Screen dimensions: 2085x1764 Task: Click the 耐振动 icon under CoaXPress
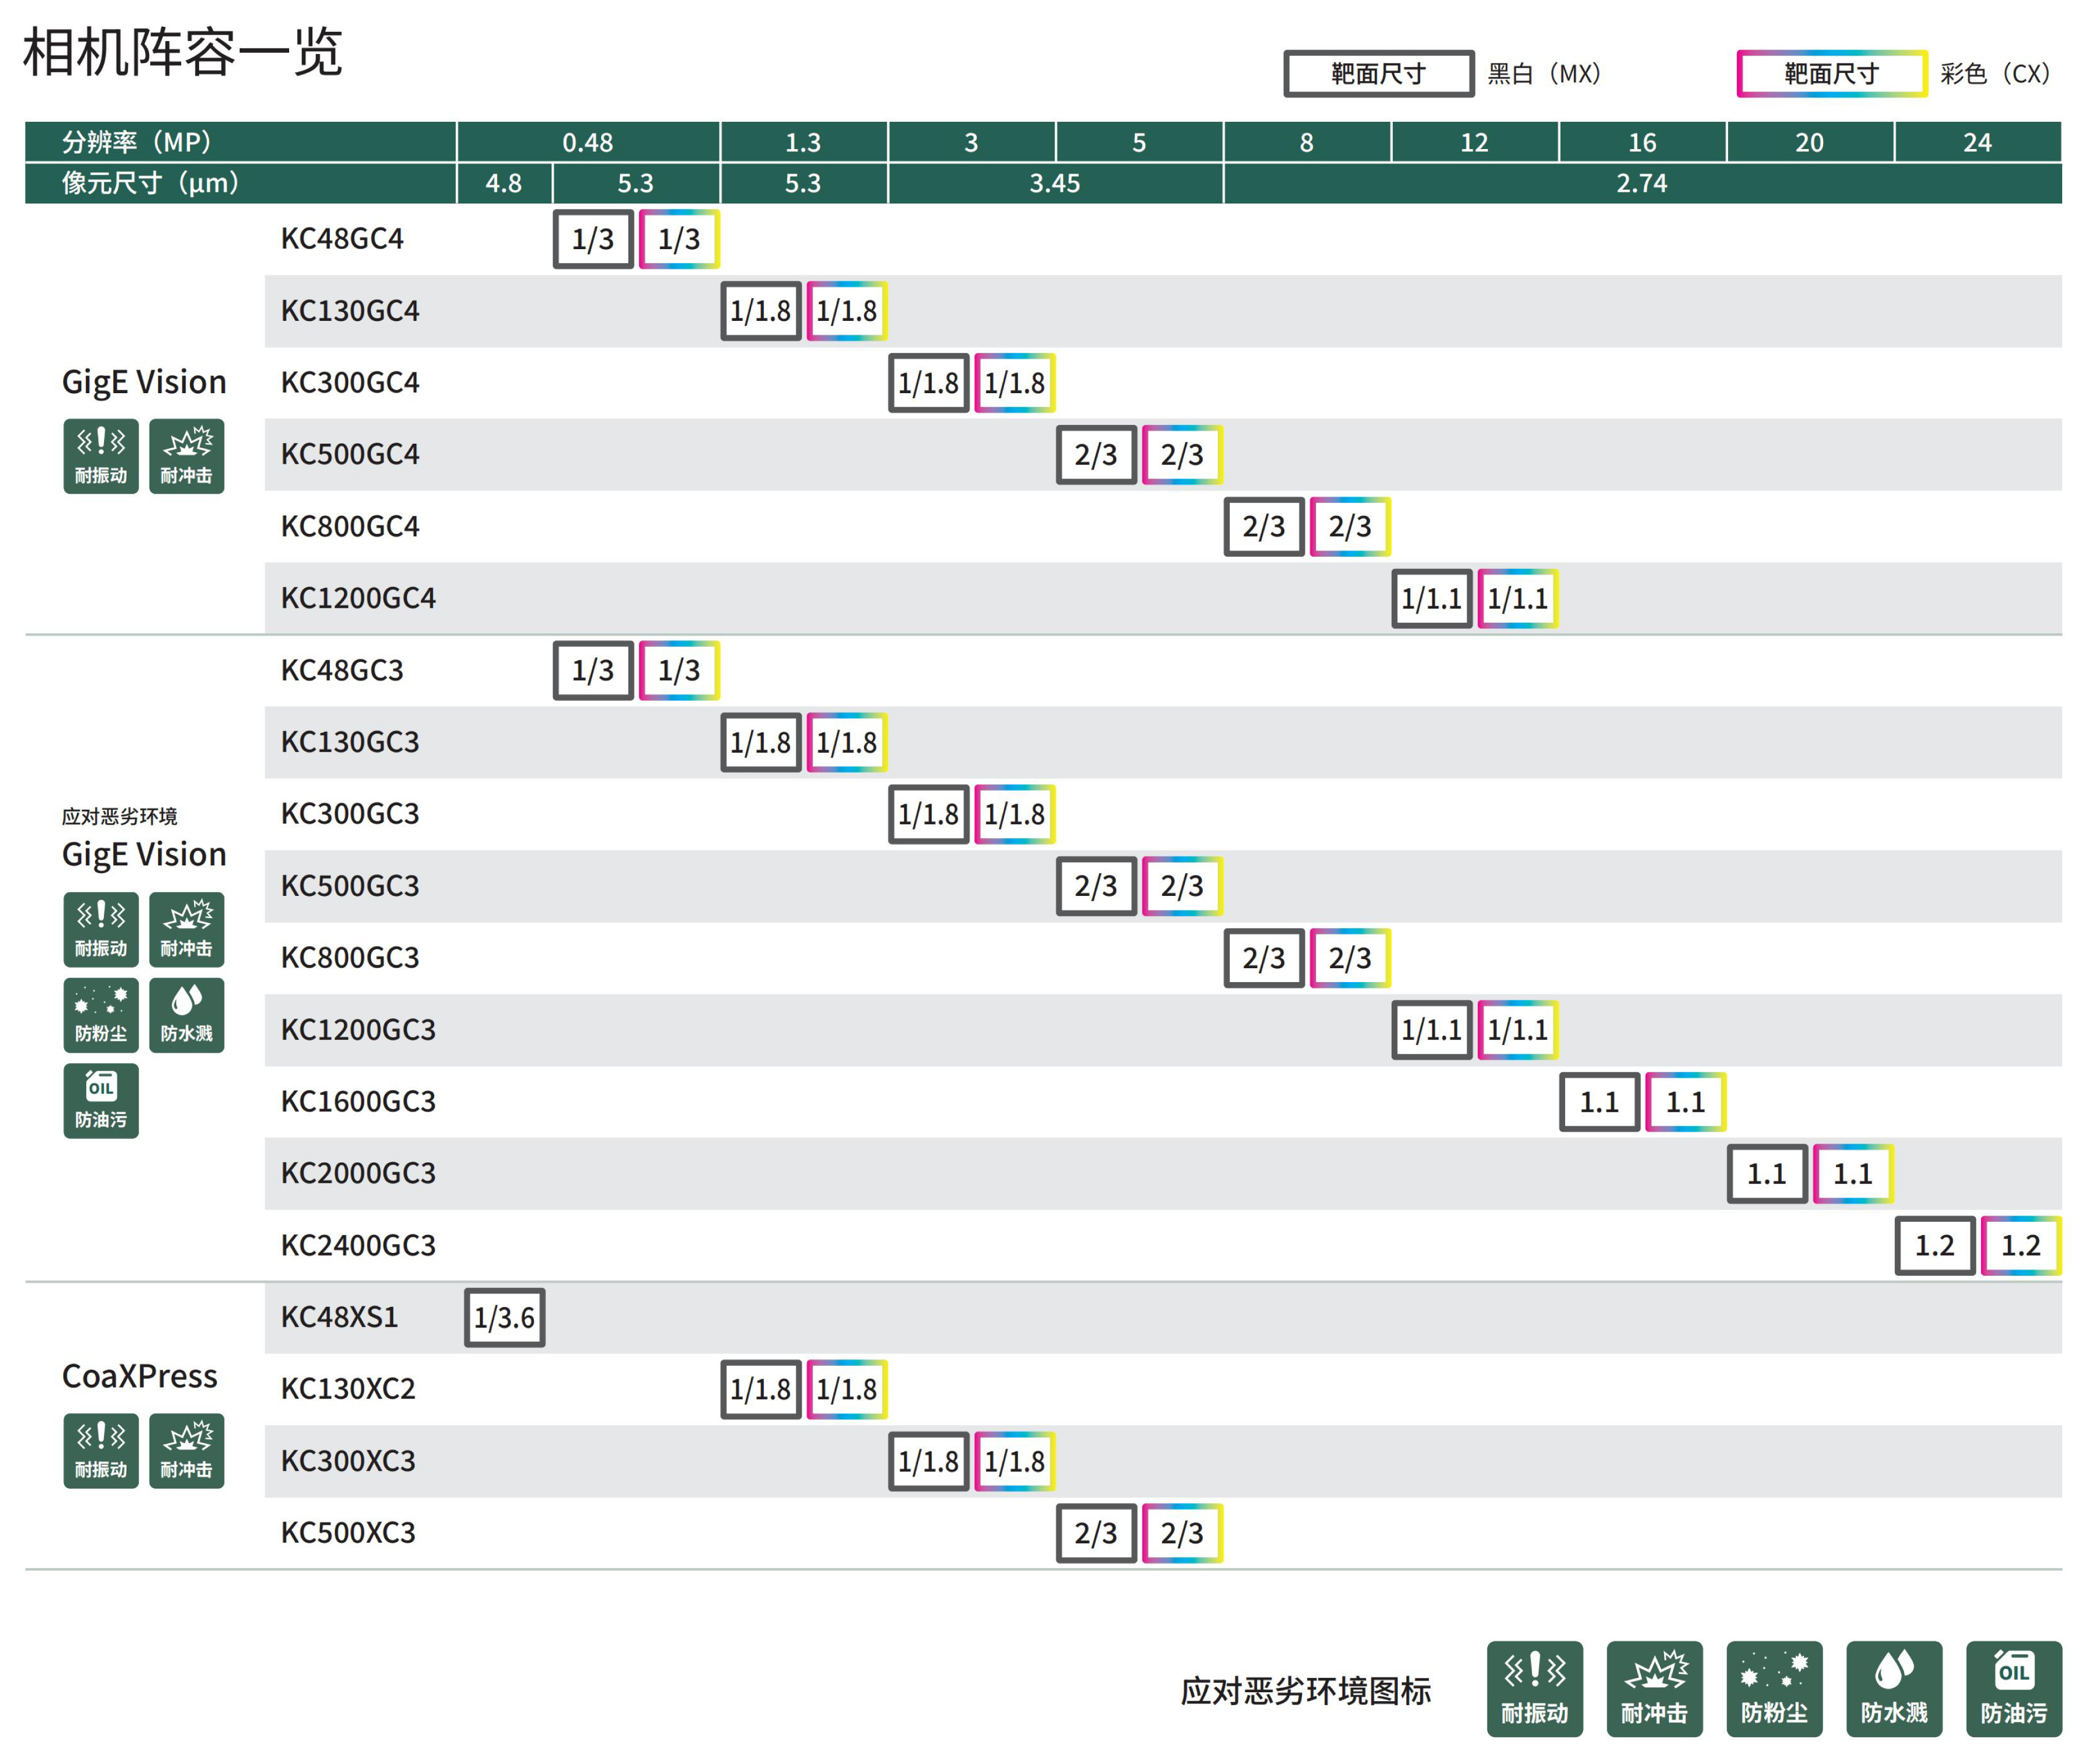pyautogui.click(x=101, y=1450)
